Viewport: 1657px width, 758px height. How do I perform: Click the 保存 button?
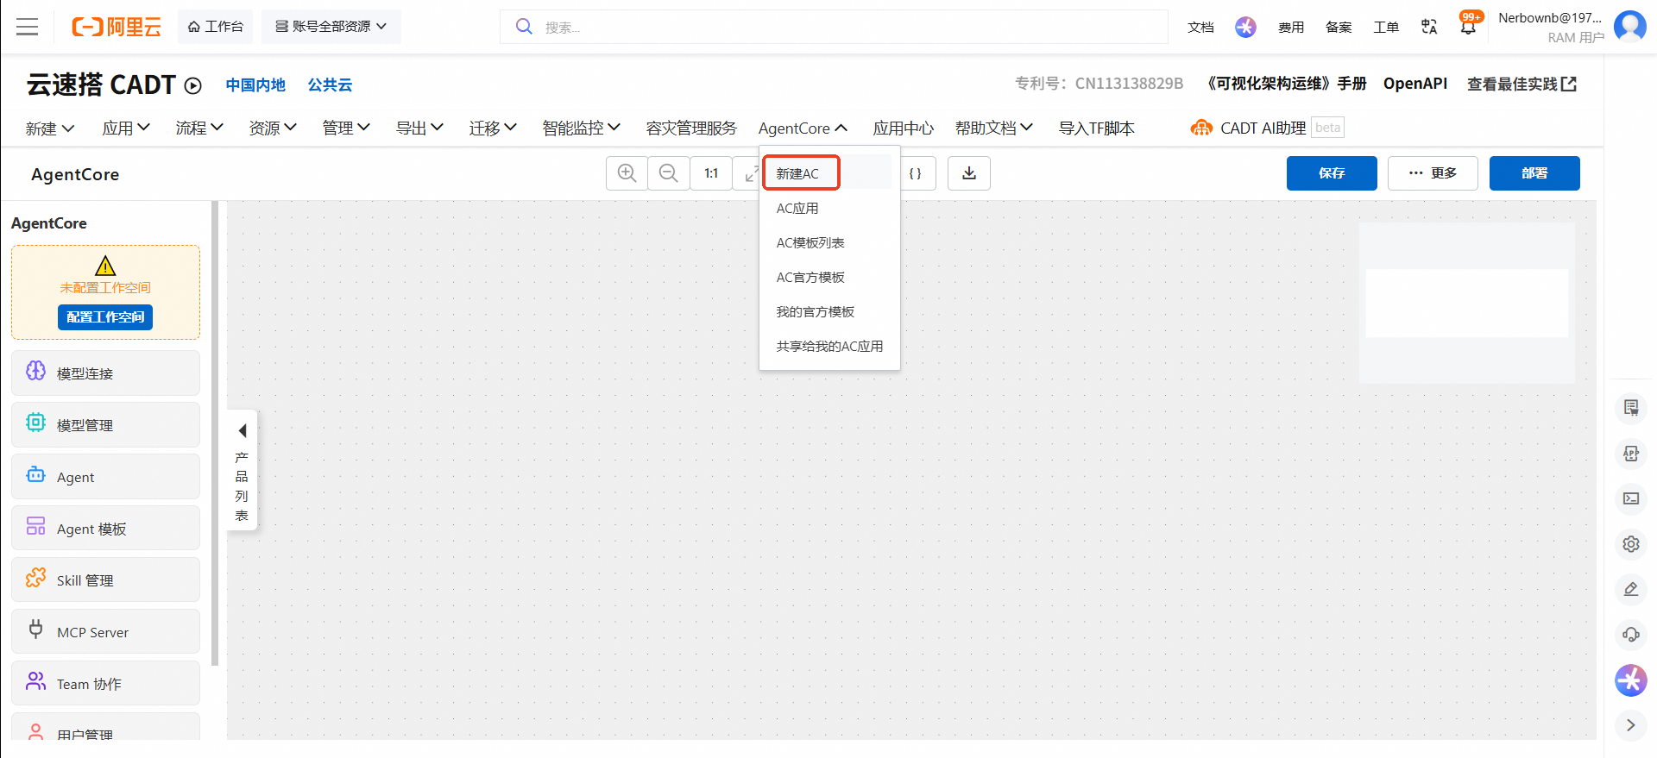coord(1332,173)
